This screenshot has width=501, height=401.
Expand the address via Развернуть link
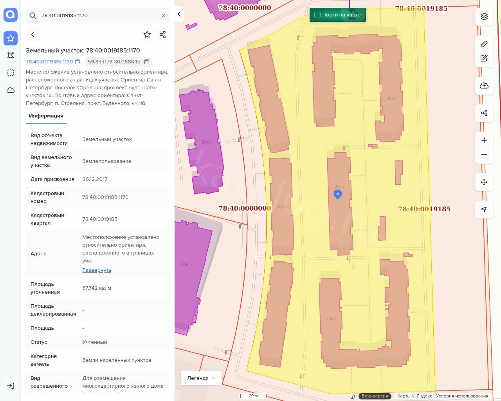pos(97,270)
